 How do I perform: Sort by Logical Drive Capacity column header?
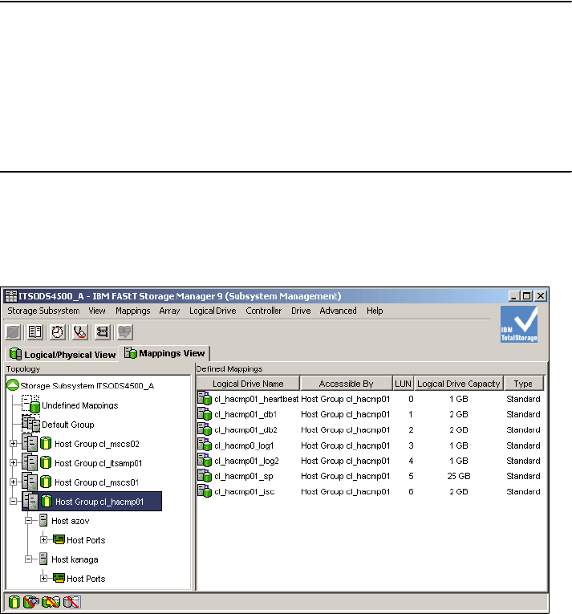tap(458, 384)
